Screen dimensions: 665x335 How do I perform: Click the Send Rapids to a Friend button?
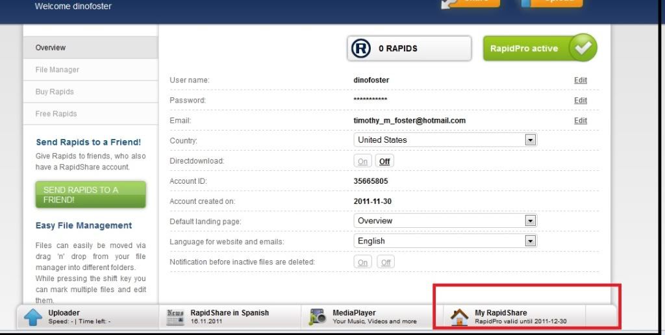tap(91, 195)
